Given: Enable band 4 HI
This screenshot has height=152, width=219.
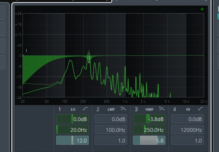Looking at the screenshot, I should click(x=175, y=109).
